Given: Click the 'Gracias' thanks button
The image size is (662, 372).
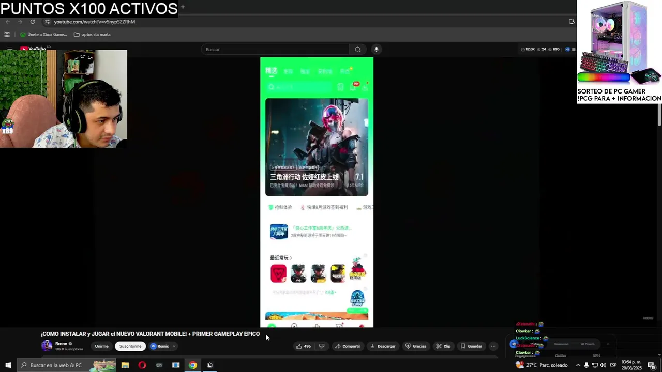Looking at the screenshot, I should click(x=416, y=346).
